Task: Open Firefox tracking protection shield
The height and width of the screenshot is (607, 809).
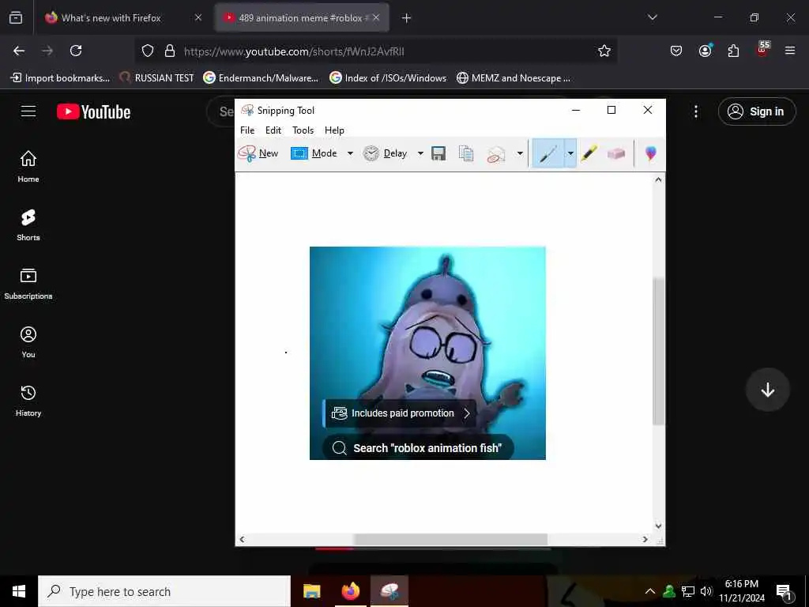Action: (x=148, y=51)
